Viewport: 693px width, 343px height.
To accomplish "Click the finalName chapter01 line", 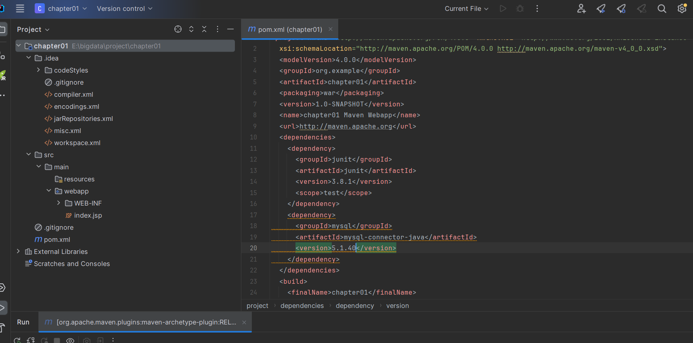I will point(352,292).
